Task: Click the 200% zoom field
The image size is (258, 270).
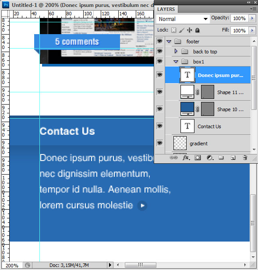Action: [x=12, y=265]
